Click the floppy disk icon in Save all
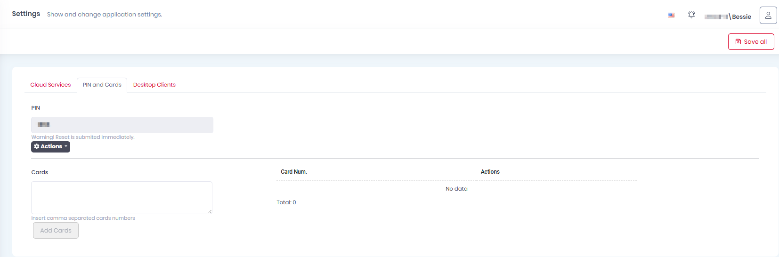The width and height of the screenshot is (779, 257). (x=738, y=42)
